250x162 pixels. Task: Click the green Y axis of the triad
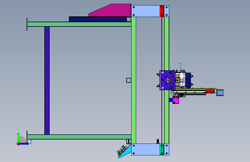point(18,138)
